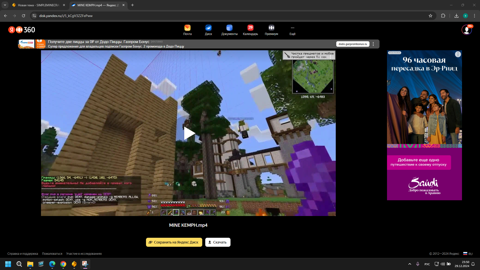Expand browser tab search dropdown
This screenshot has height=270, width=480.
pyautogui.click(x=5, y=5)
